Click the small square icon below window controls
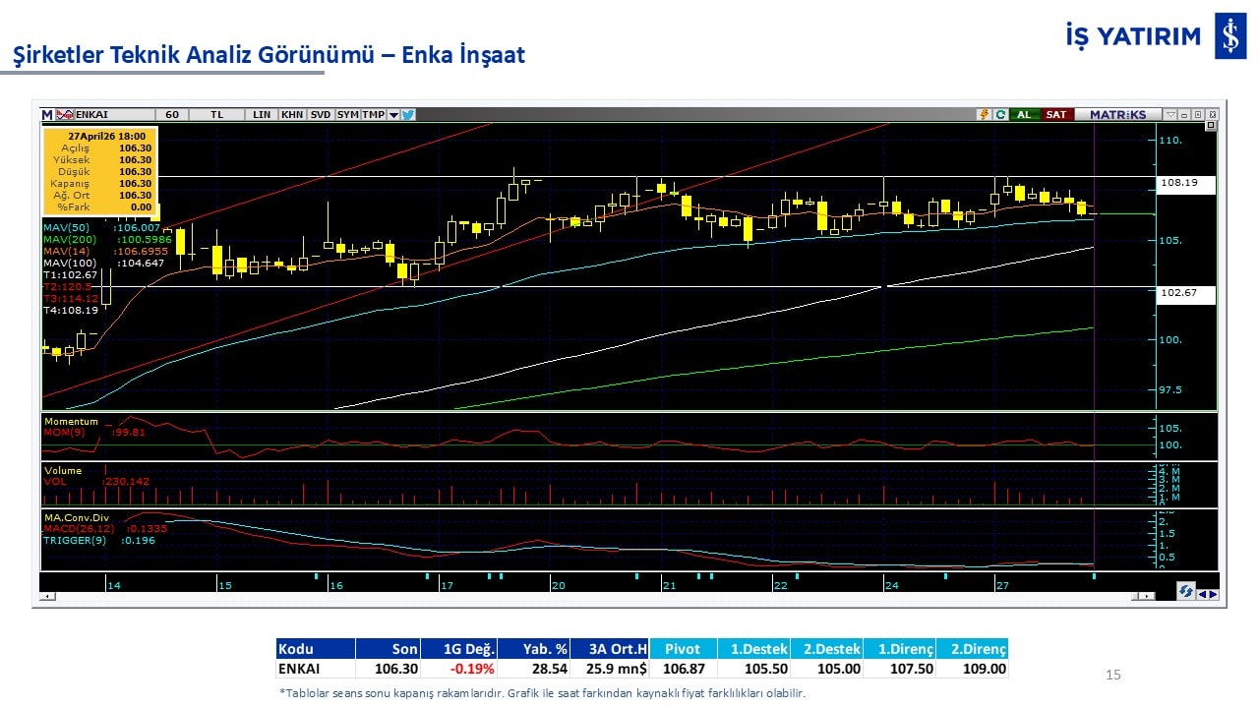This screenshot has width=1259, height=708. (x=1211, y=126)
